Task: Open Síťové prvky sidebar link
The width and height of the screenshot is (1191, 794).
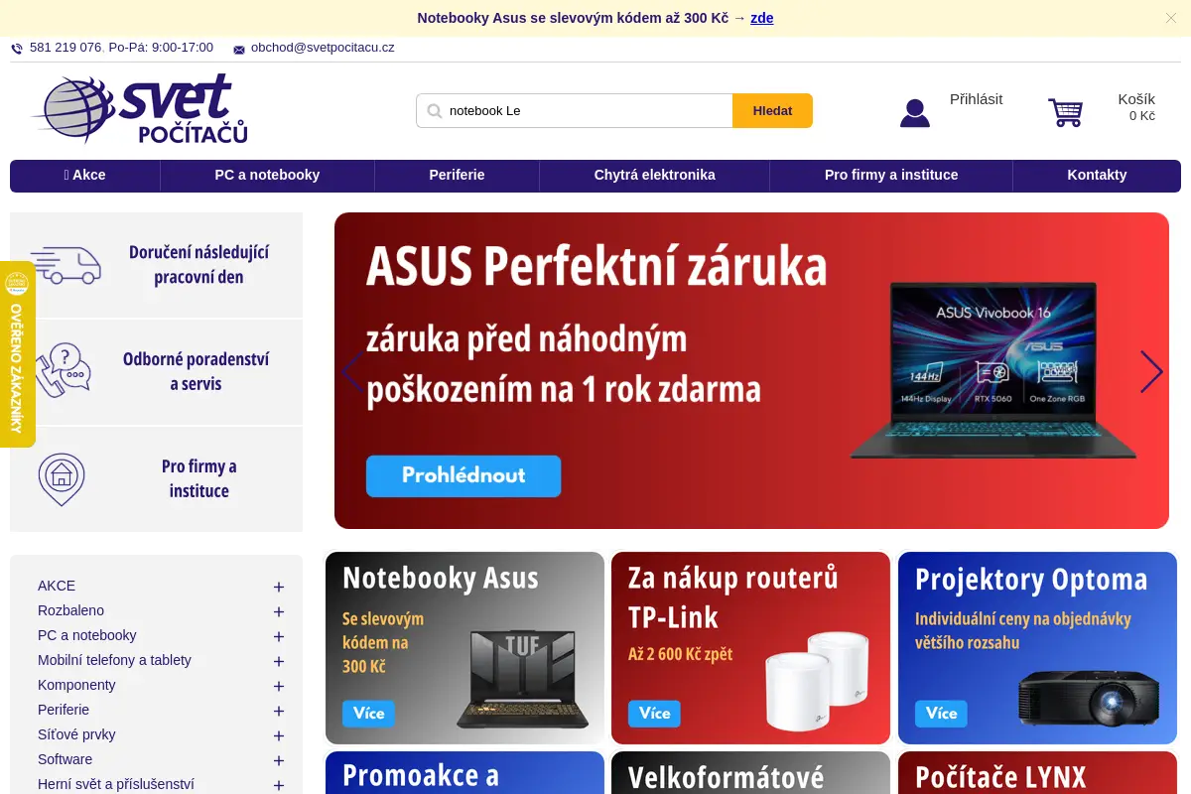Action: tap(76, 735)
